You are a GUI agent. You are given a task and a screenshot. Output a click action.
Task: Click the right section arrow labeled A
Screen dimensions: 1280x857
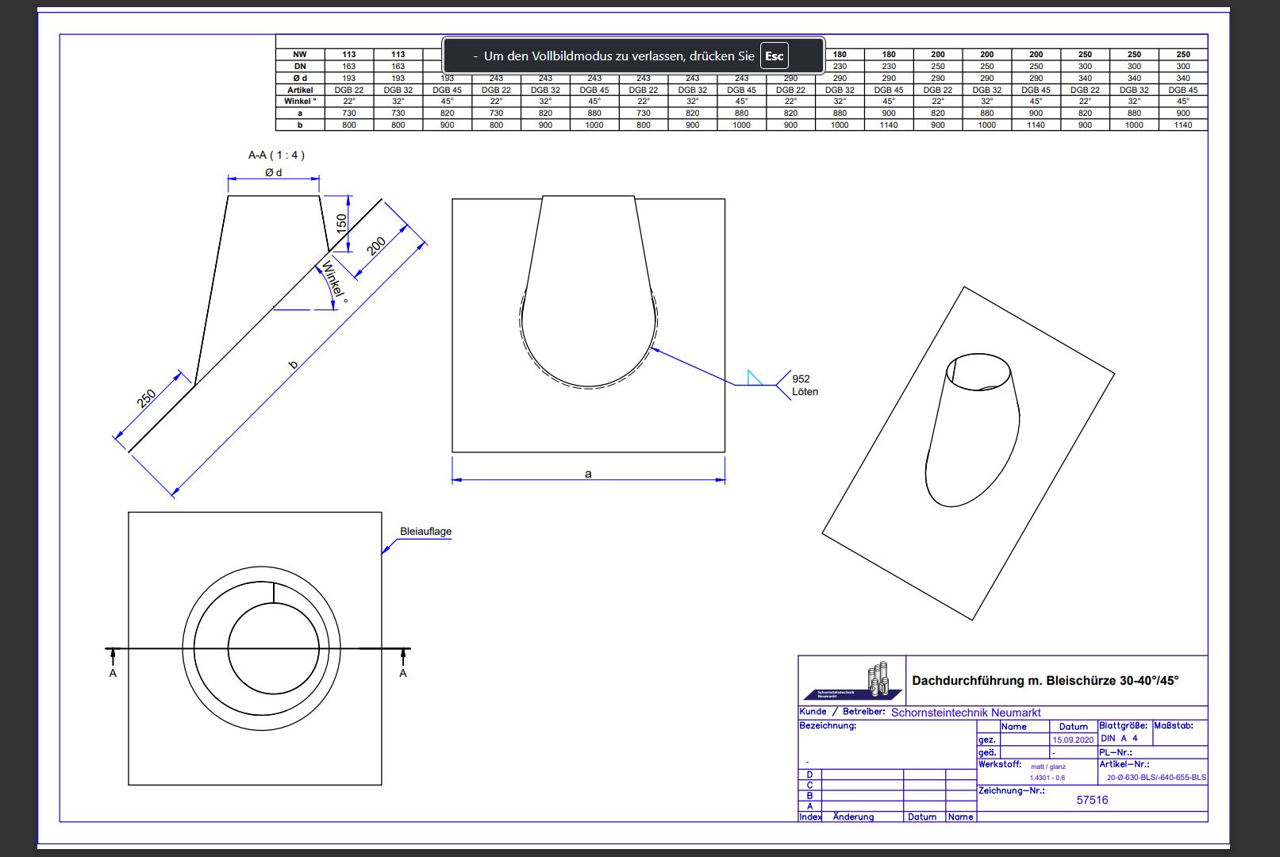pyautogui.click(x=404, y=657)
